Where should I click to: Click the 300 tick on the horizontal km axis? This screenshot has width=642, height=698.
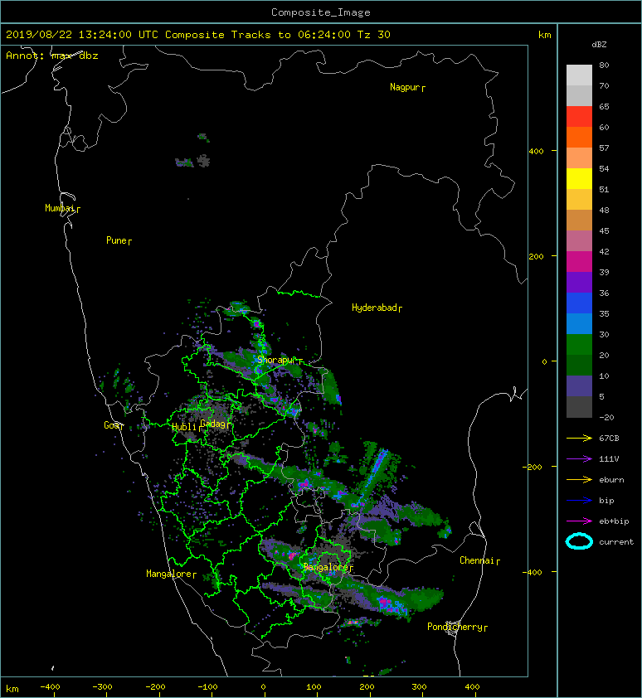419,687
